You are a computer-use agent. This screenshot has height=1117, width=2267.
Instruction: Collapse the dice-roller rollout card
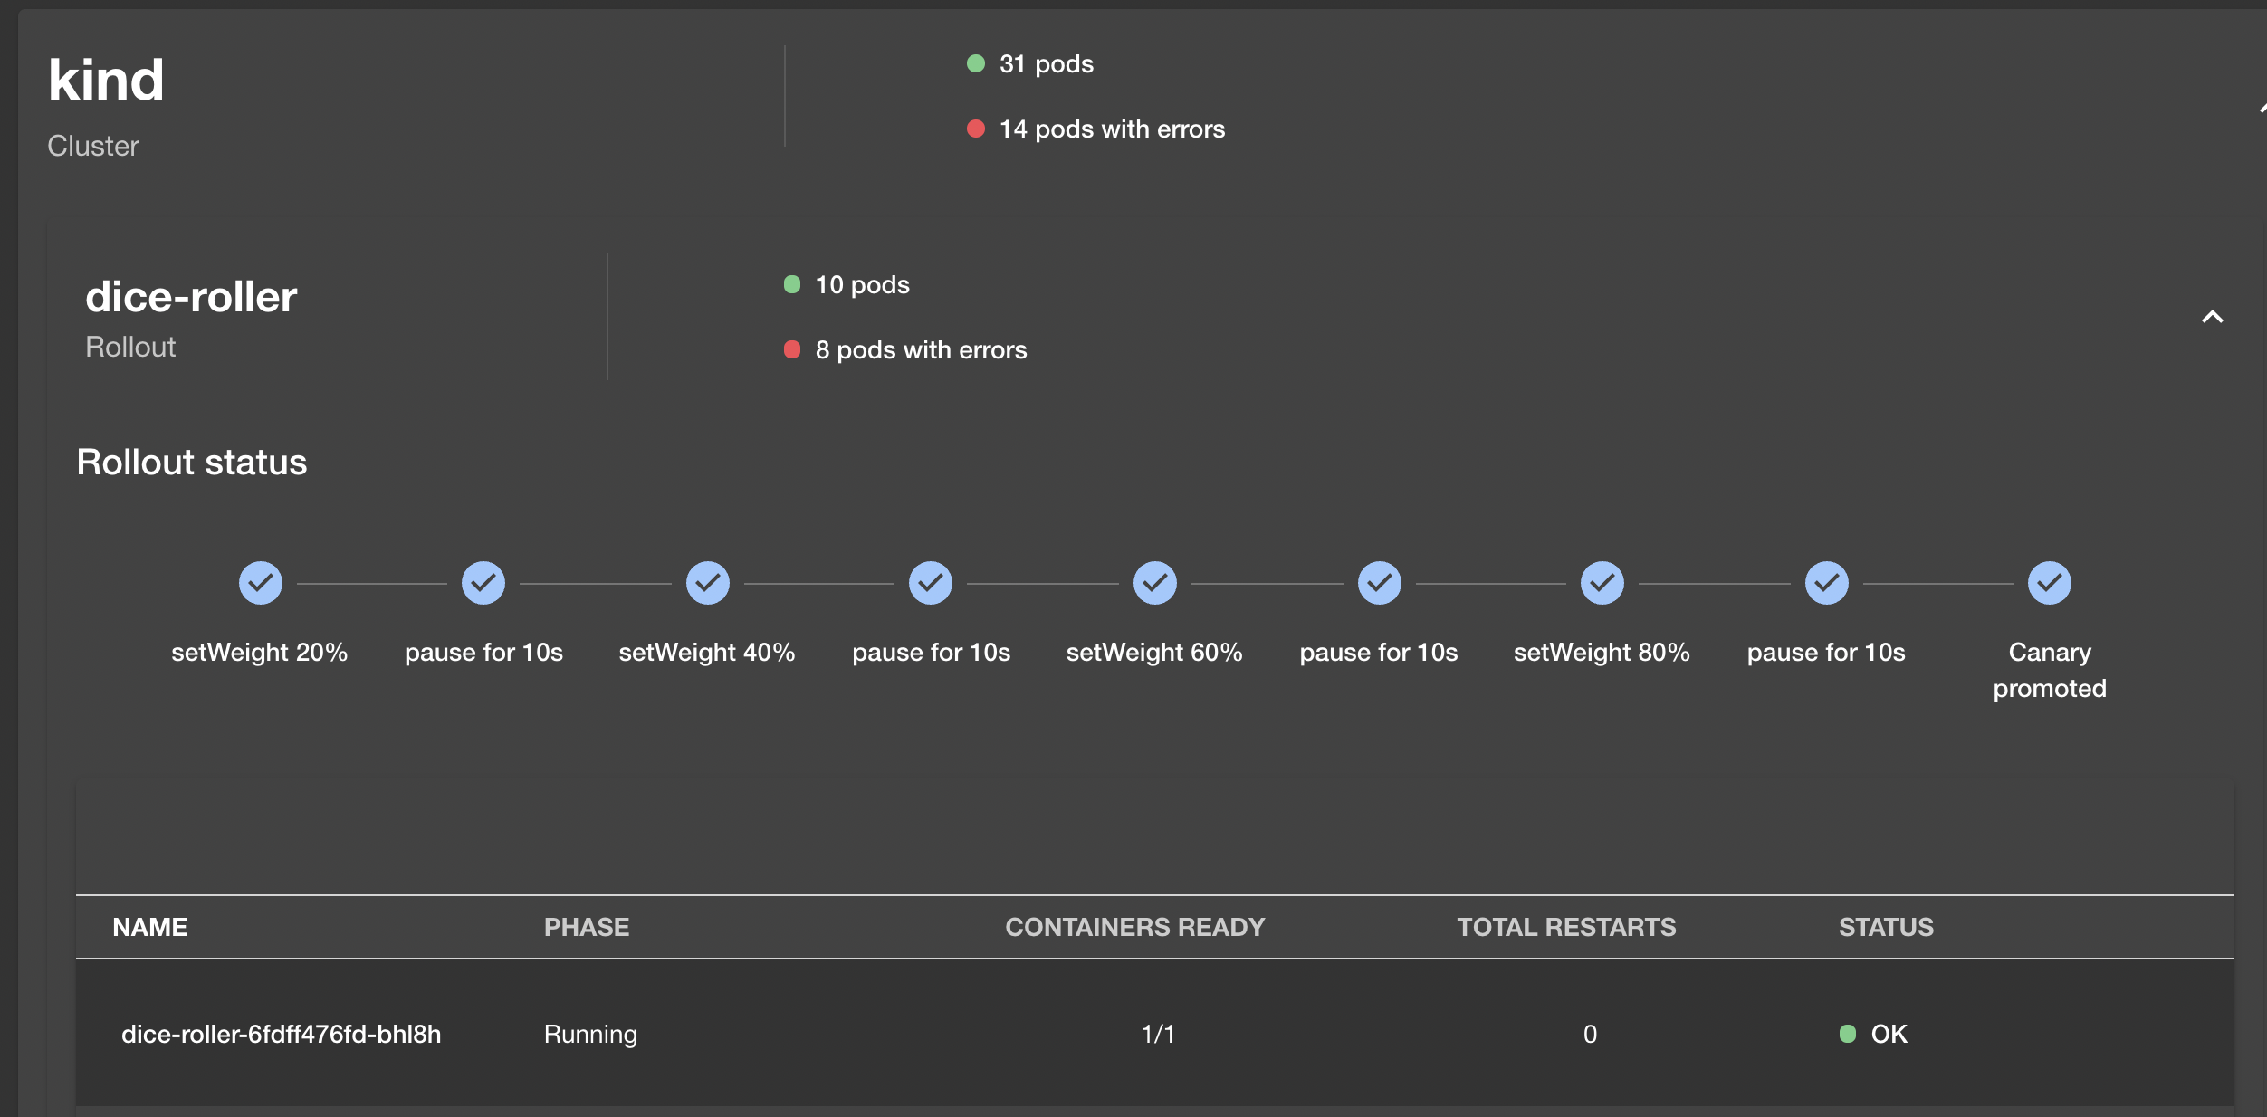pos(2213,318)
